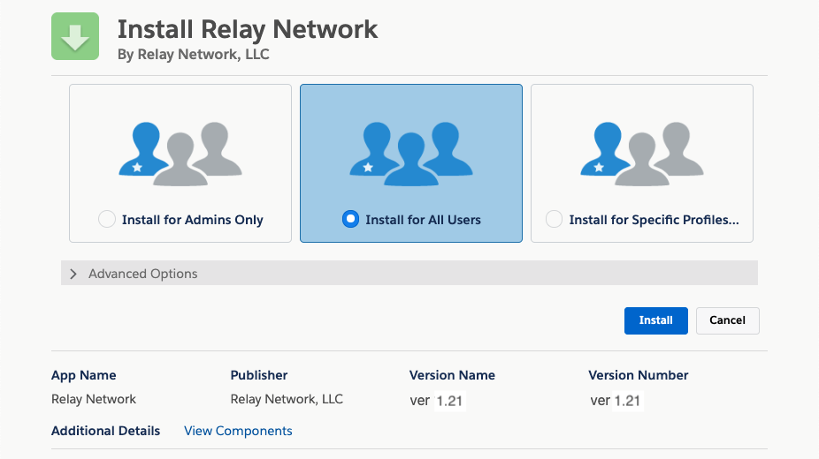Open the View Components link
This screenshot has width=819, height=459.
coord(238,431)
